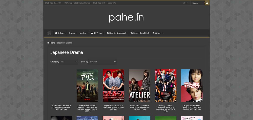The height and width of the screenshot is (120, 253).
Task: Open IMDb Top Rated TV link
Action: pyautogui.click(x=53, y=3)
